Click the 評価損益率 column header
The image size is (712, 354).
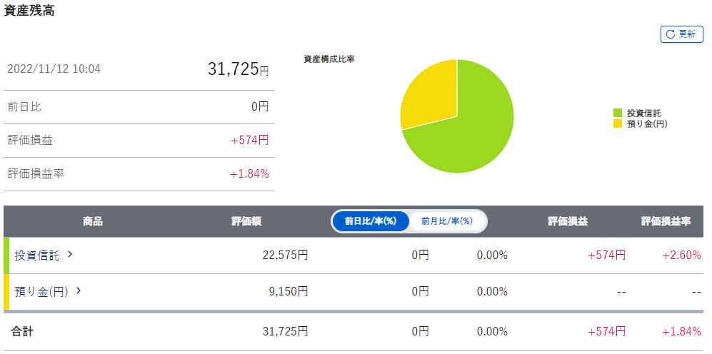point(666,221)
